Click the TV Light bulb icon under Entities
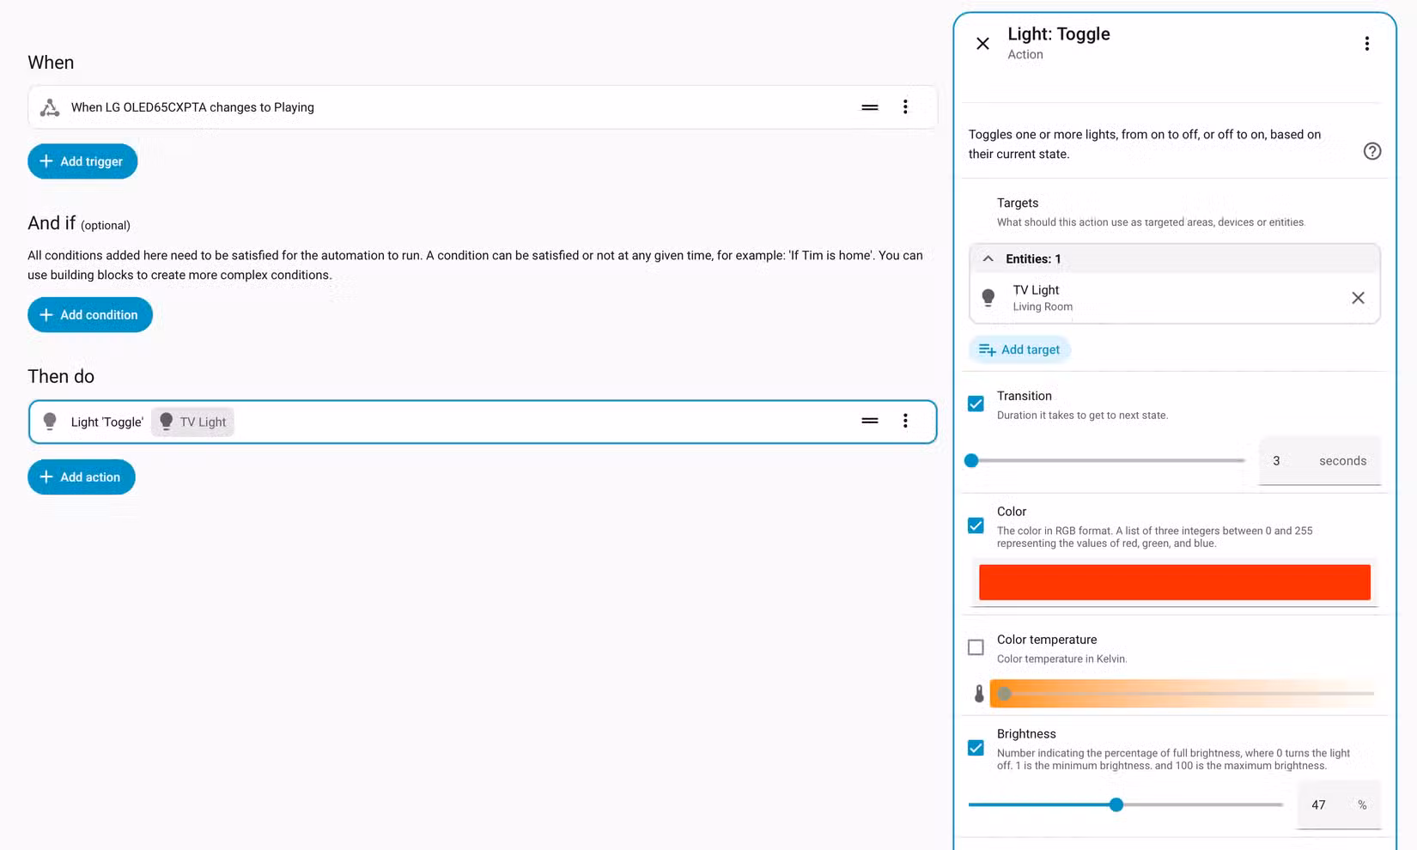This screenshot has height=850, width=1417. click(x=988, y=297)
